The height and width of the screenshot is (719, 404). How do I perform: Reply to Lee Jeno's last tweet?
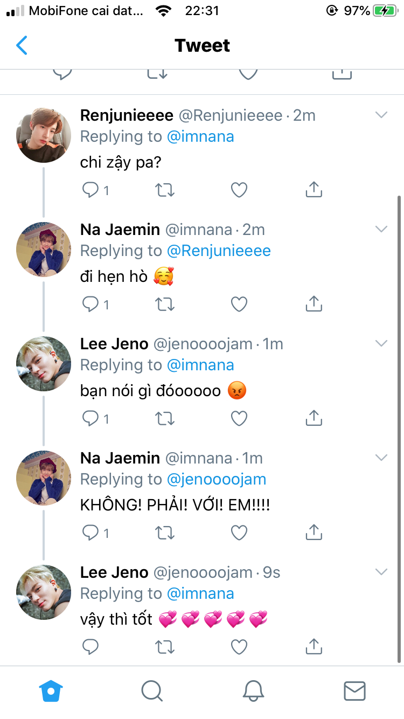90,647
